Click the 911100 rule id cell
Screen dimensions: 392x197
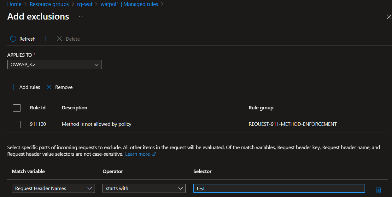(x=38, y=124)
